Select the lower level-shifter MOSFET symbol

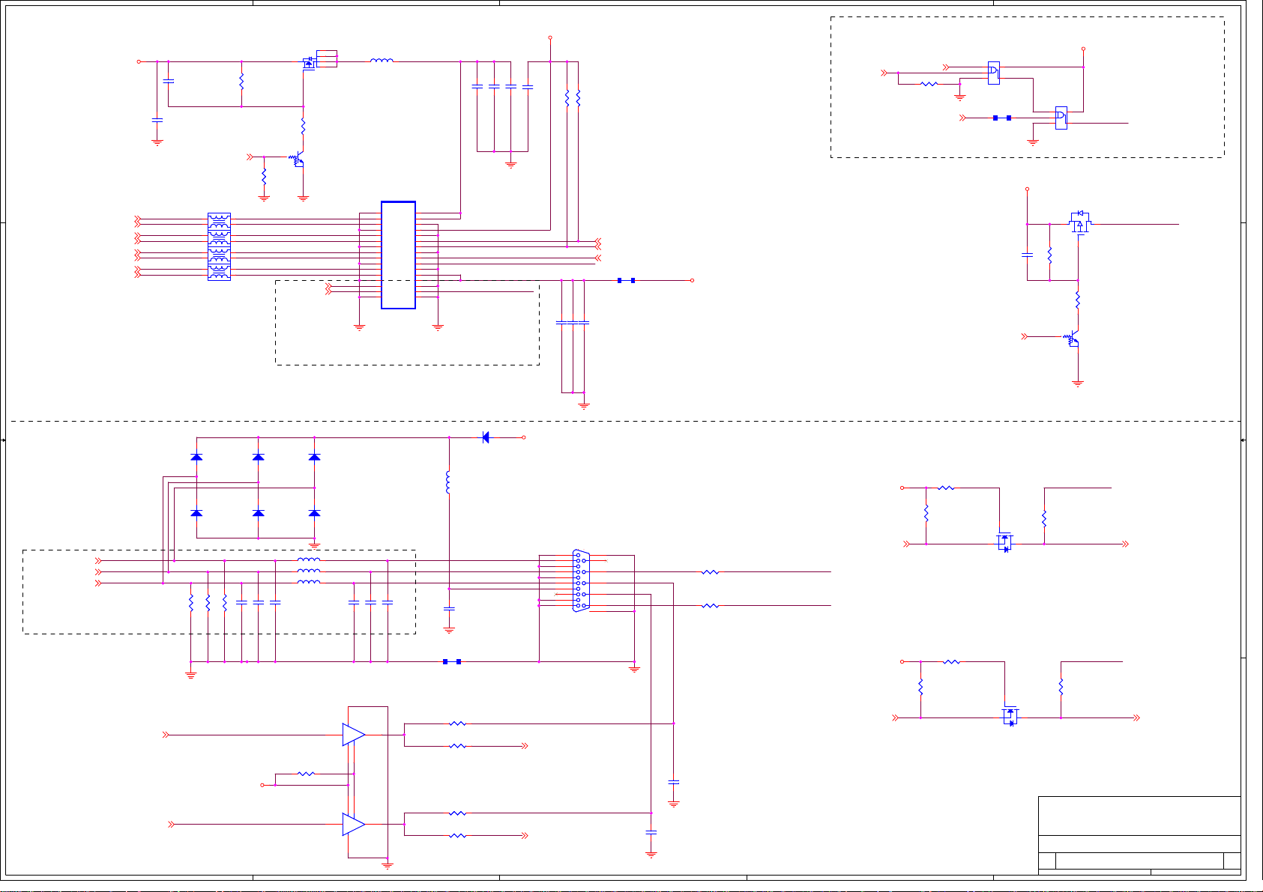coord(1011,716)
